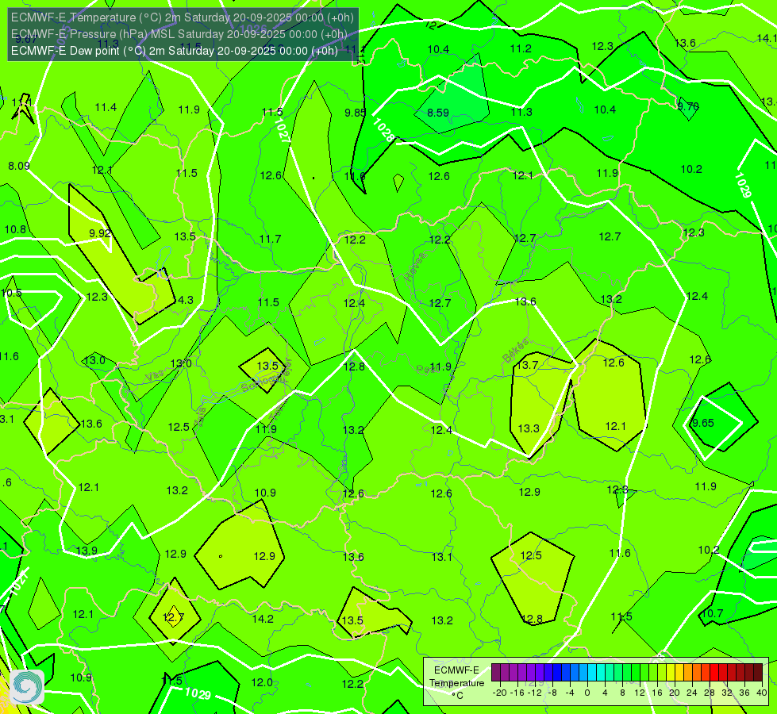Click the leftmost purple legend swatch
Screen dimensions: 777x714
(495, 673)
